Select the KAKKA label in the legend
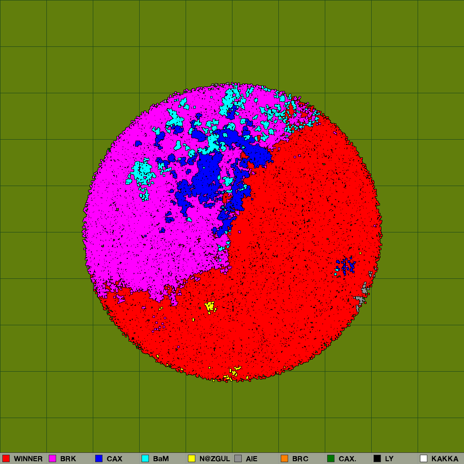464x464 pixels. 445,458
